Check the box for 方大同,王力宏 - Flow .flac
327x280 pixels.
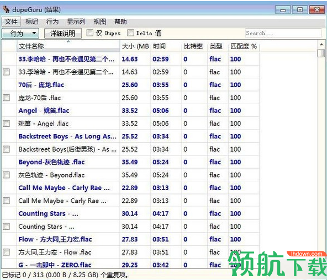pyautogui.click(x=7, y=252)
